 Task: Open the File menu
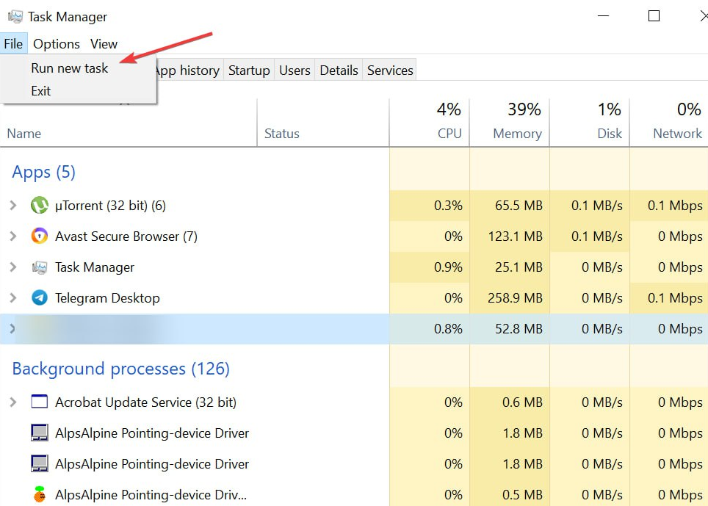13,44
